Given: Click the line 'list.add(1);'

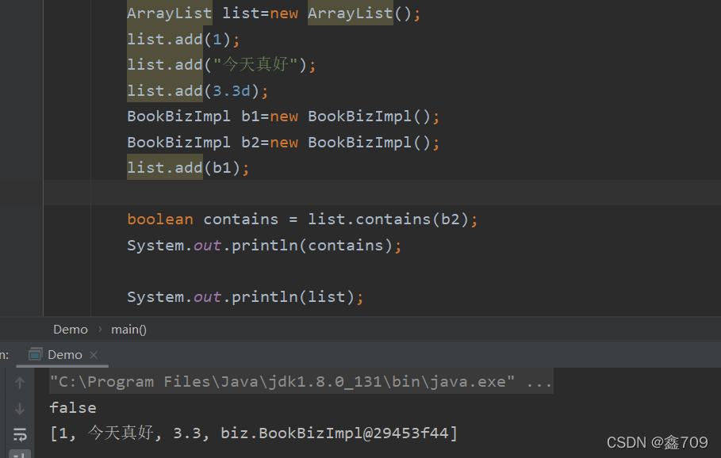Looking at the screenshot, I should click(x=183, y=39).
